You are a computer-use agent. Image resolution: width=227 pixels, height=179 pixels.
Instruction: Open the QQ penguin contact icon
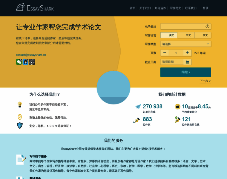25,62
